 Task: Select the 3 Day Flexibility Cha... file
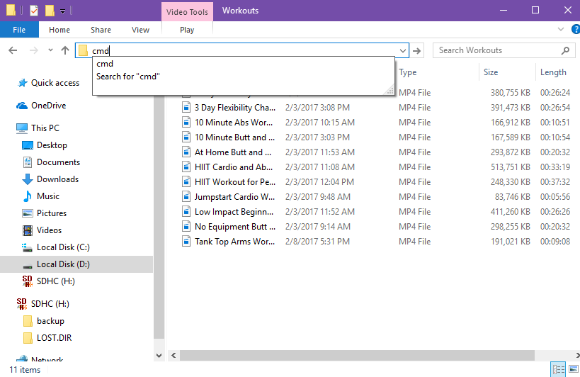tap(235, 108)
